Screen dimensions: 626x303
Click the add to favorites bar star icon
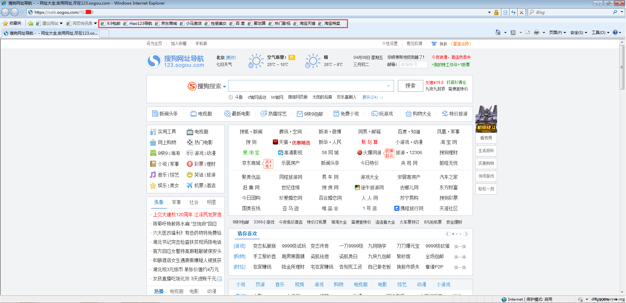pyautogui.click(x=31, y=24)
